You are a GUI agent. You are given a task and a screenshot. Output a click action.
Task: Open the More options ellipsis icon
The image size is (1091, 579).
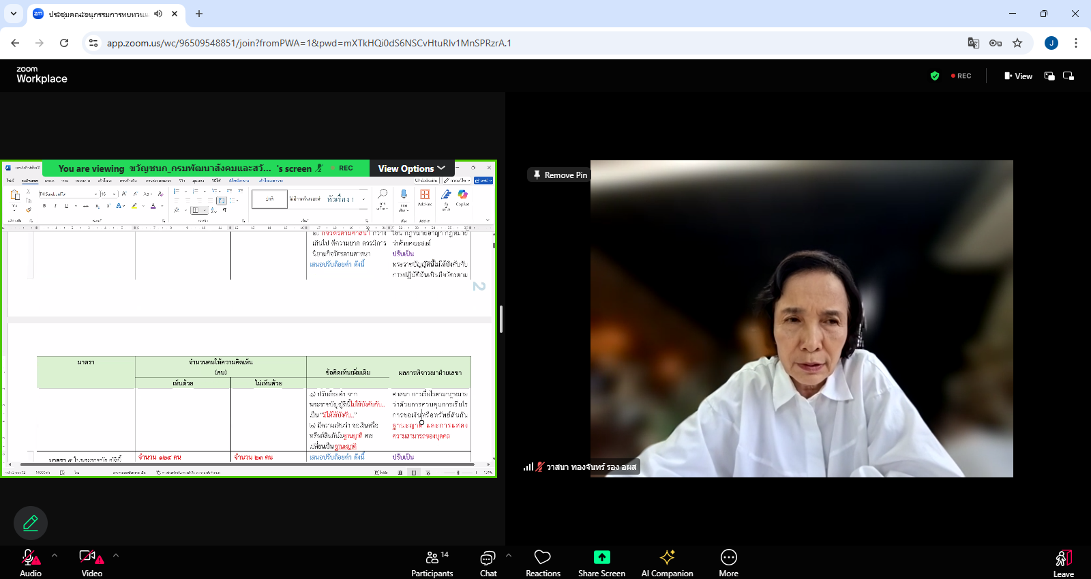[x=728, y=557]
